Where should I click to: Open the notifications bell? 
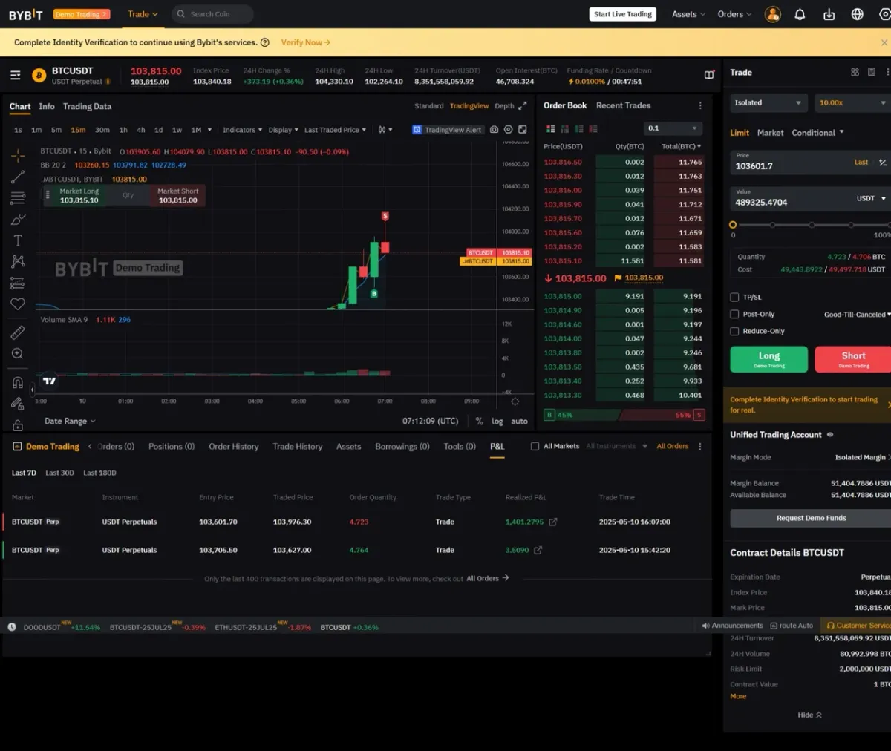click(x=800, y=14)
